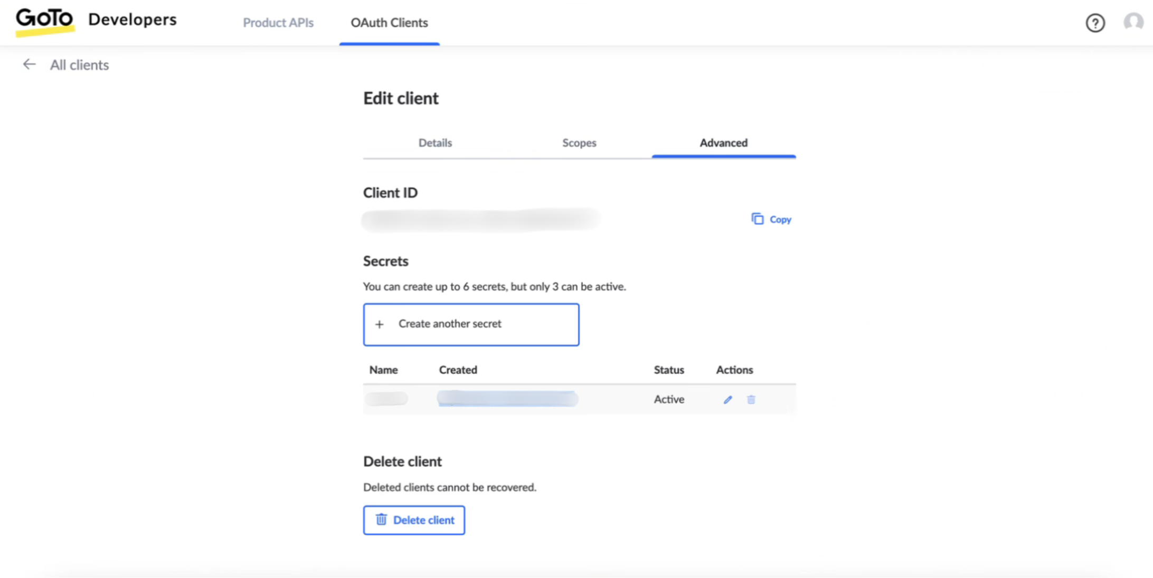This screenshot has height=578, width=1153.
Task: Click Create another secret button
Action: pos(471,324)
